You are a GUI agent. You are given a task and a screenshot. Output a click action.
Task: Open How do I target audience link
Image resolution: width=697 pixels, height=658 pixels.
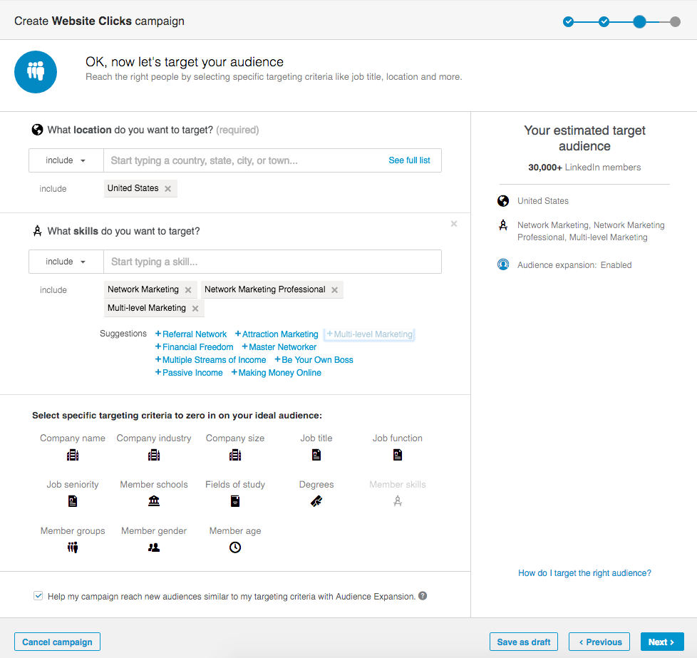click(584, 573)
